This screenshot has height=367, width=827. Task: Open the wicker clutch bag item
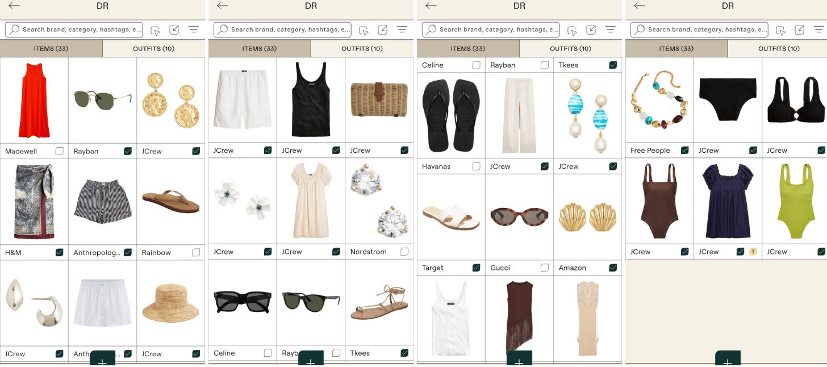(x=379, y=100)
